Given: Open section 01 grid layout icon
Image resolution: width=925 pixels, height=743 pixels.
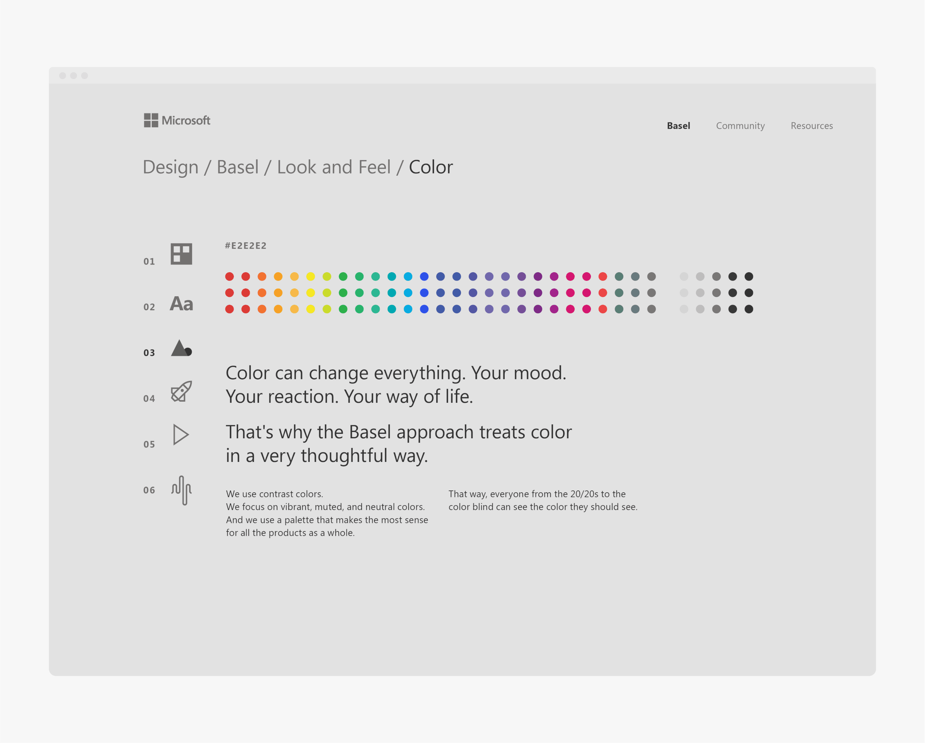Looking at the screenshot, I should (181, 254).
